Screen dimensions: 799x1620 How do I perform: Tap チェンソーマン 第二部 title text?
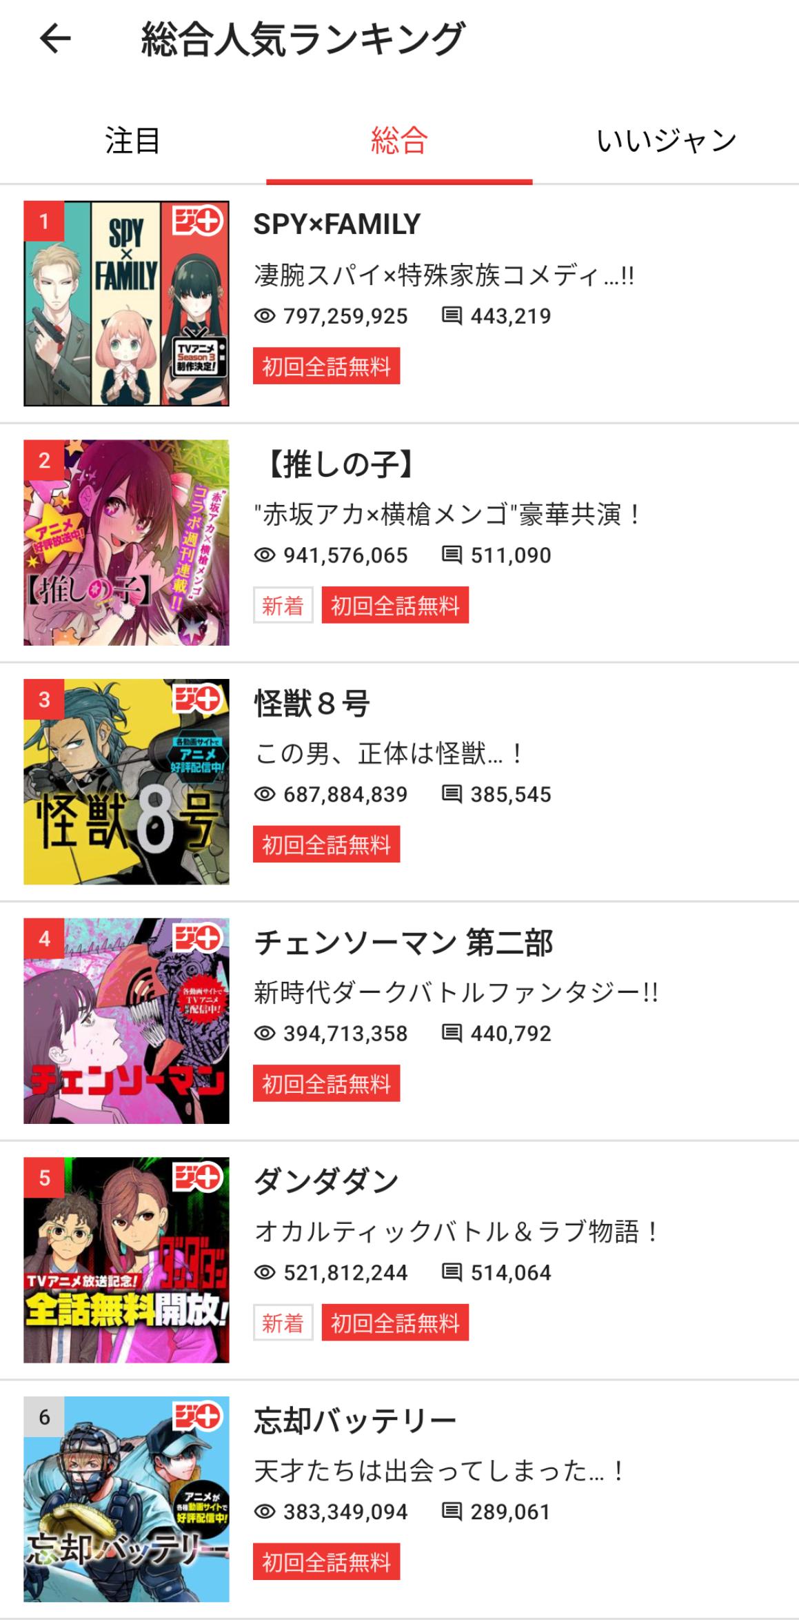point(403,943)
